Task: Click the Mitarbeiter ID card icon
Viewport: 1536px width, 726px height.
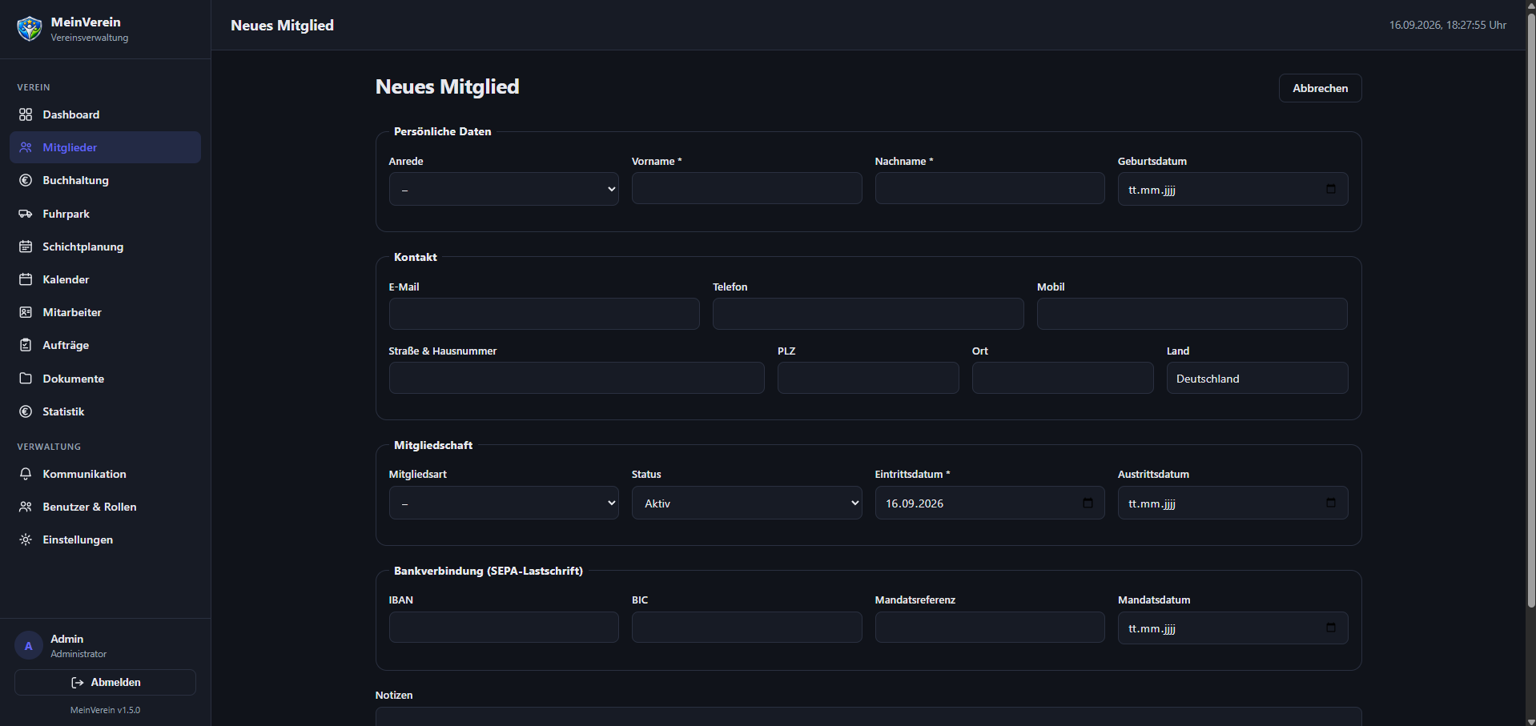Action: 26,312
